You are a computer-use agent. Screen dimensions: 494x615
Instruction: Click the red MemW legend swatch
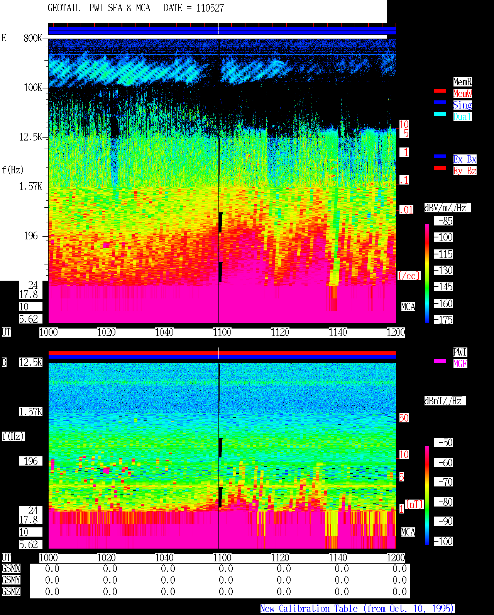(x=440, y=91)
